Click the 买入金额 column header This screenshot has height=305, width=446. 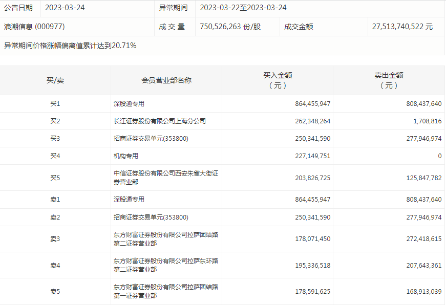coord(277,80)
